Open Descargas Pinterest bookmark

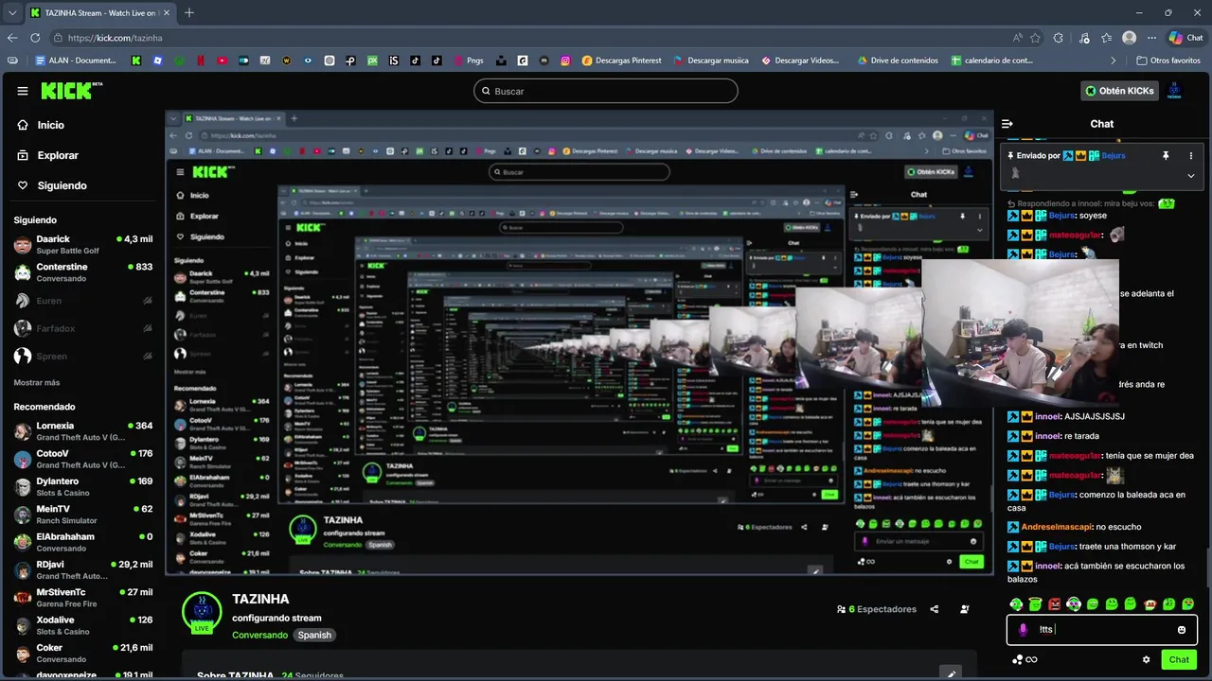622,61
